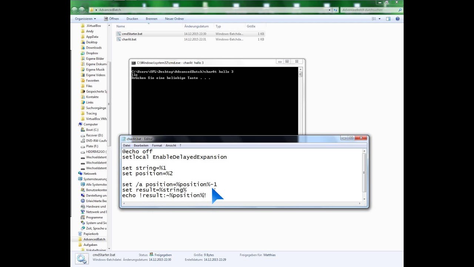Click the refresh icon beside the address bar

click(x=336, y=10)
